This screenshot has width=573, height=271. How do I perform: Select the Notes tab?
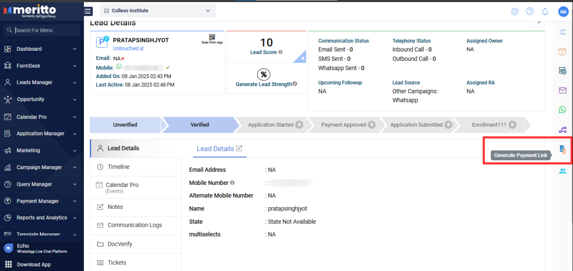(115, 207)
